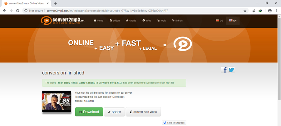Screen dimensions: 281x126
Task: Click the video thumbnail image
Action: (57, 101)
